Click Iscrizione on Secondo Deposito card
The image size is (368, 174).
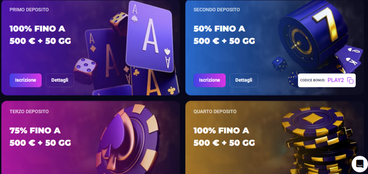pyautogui.click(x=210, y=80)
